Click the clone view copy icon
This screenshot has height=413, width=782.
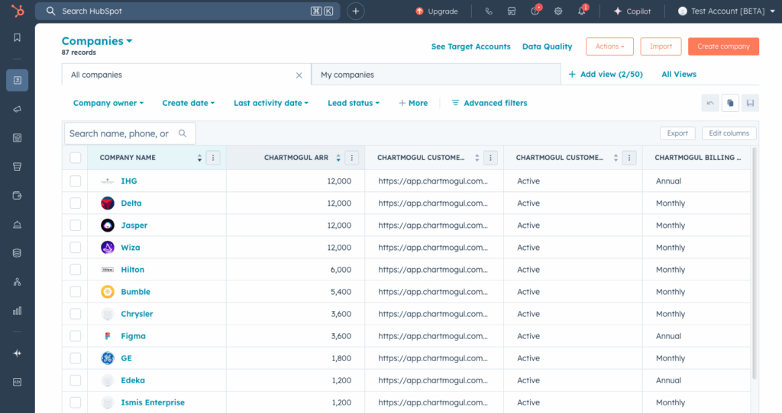tap(730, 103)
